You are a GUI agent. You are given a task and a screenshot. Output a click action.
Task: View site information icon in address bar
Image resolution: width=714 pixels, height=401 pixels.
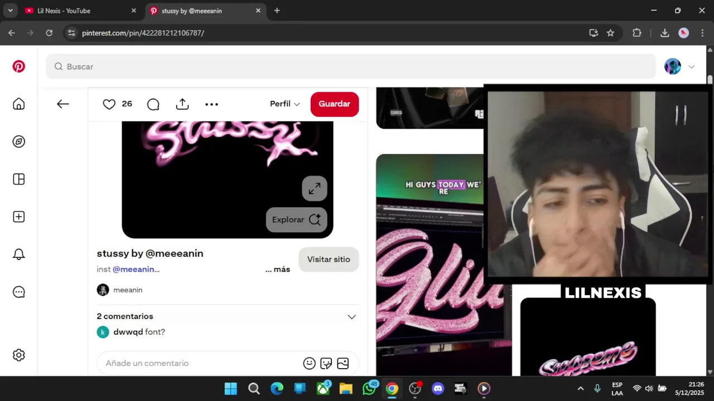(71, 33)
